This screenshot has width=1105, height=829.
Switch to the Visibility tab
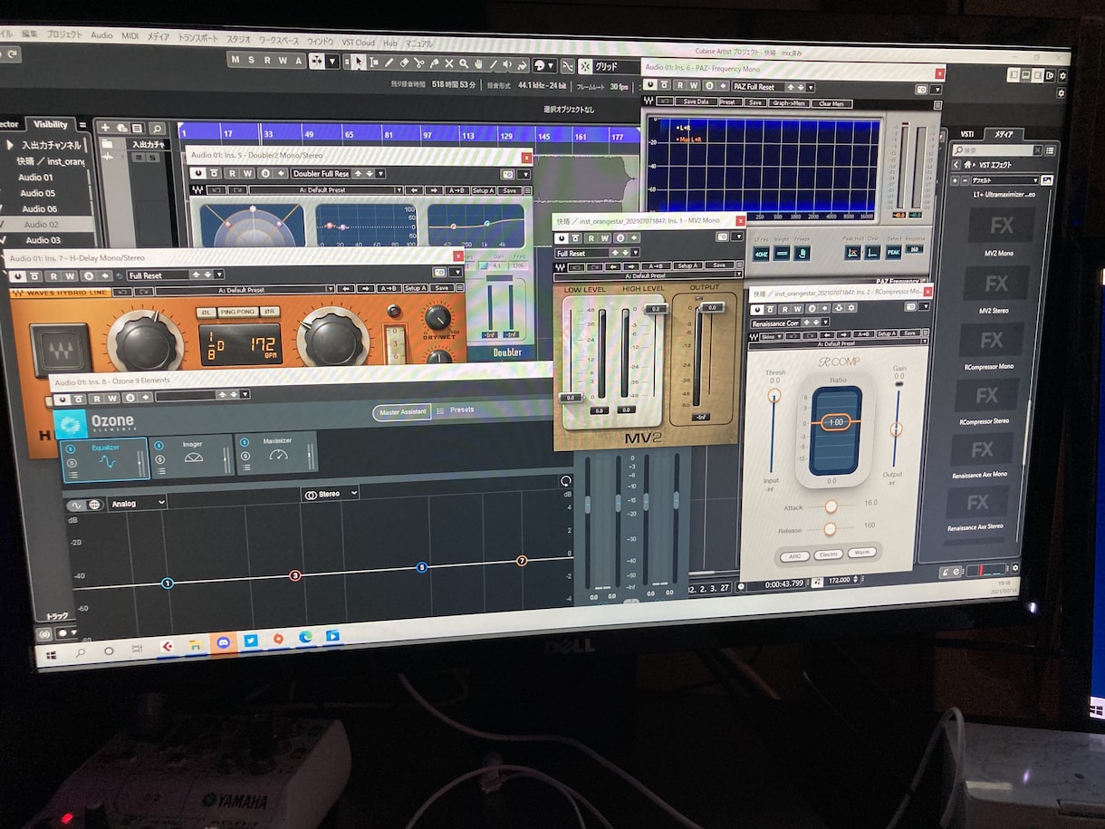coord(51,124)
